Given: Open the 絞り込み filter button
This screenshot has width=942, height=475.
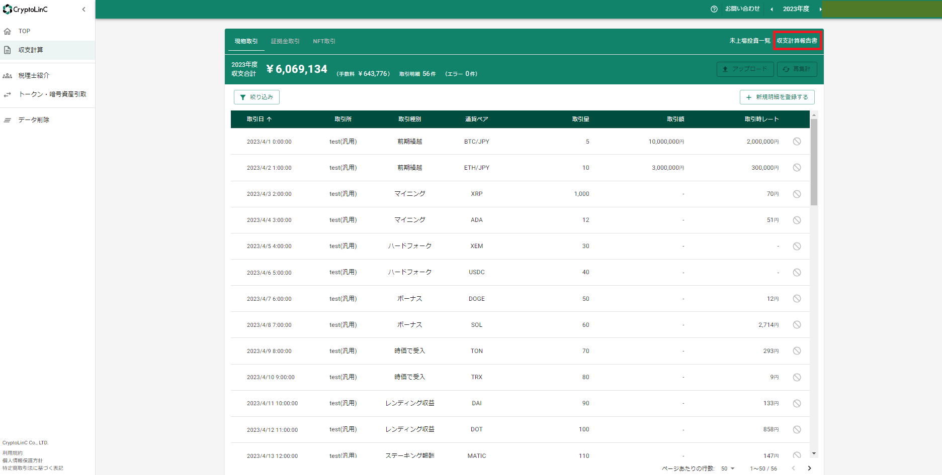Looking at the screenshot, I should pyautogui.click(x=256, y=97).
